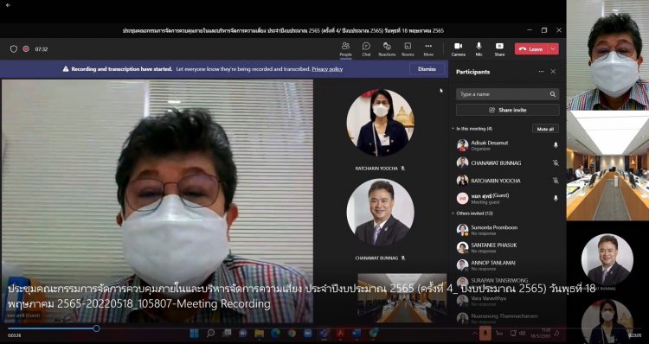Click the playback progress bar track
649x344 pixels.
pyautogui.click(x=324, y=328)
